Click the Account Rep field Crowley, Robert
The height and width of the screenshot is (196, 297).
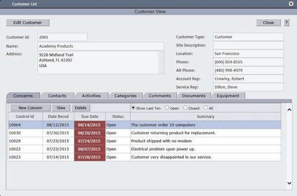click(x=248, y=78)
